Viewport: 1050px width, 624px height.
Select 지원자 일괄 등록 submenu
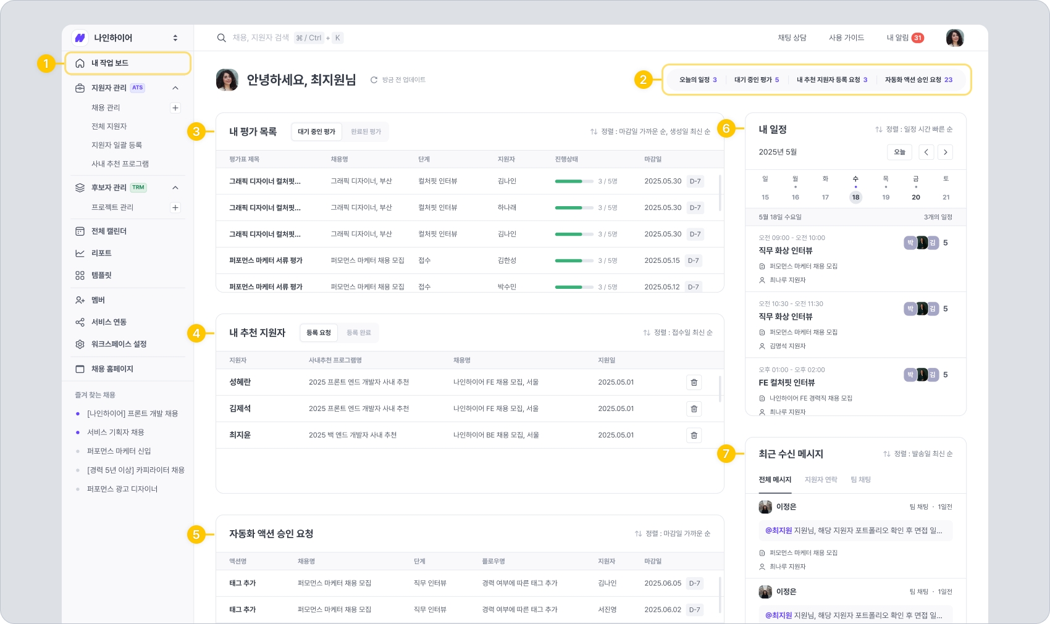point(117,145)
